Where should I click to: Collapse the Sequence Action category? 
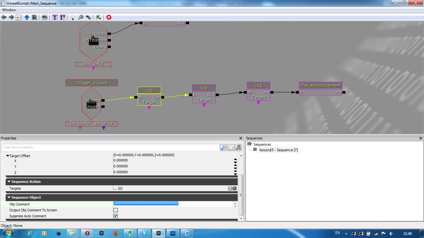[x=9, y=182]
